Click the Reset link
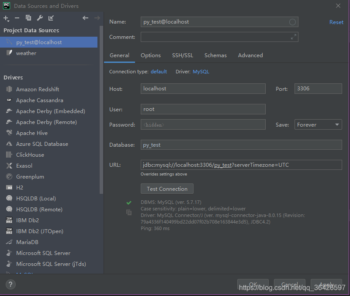 pyautogui.click(x=336, y=22)
